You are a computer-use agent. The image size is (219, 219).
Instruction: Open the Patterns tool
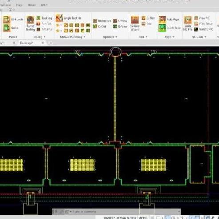(x=44, y=29)
